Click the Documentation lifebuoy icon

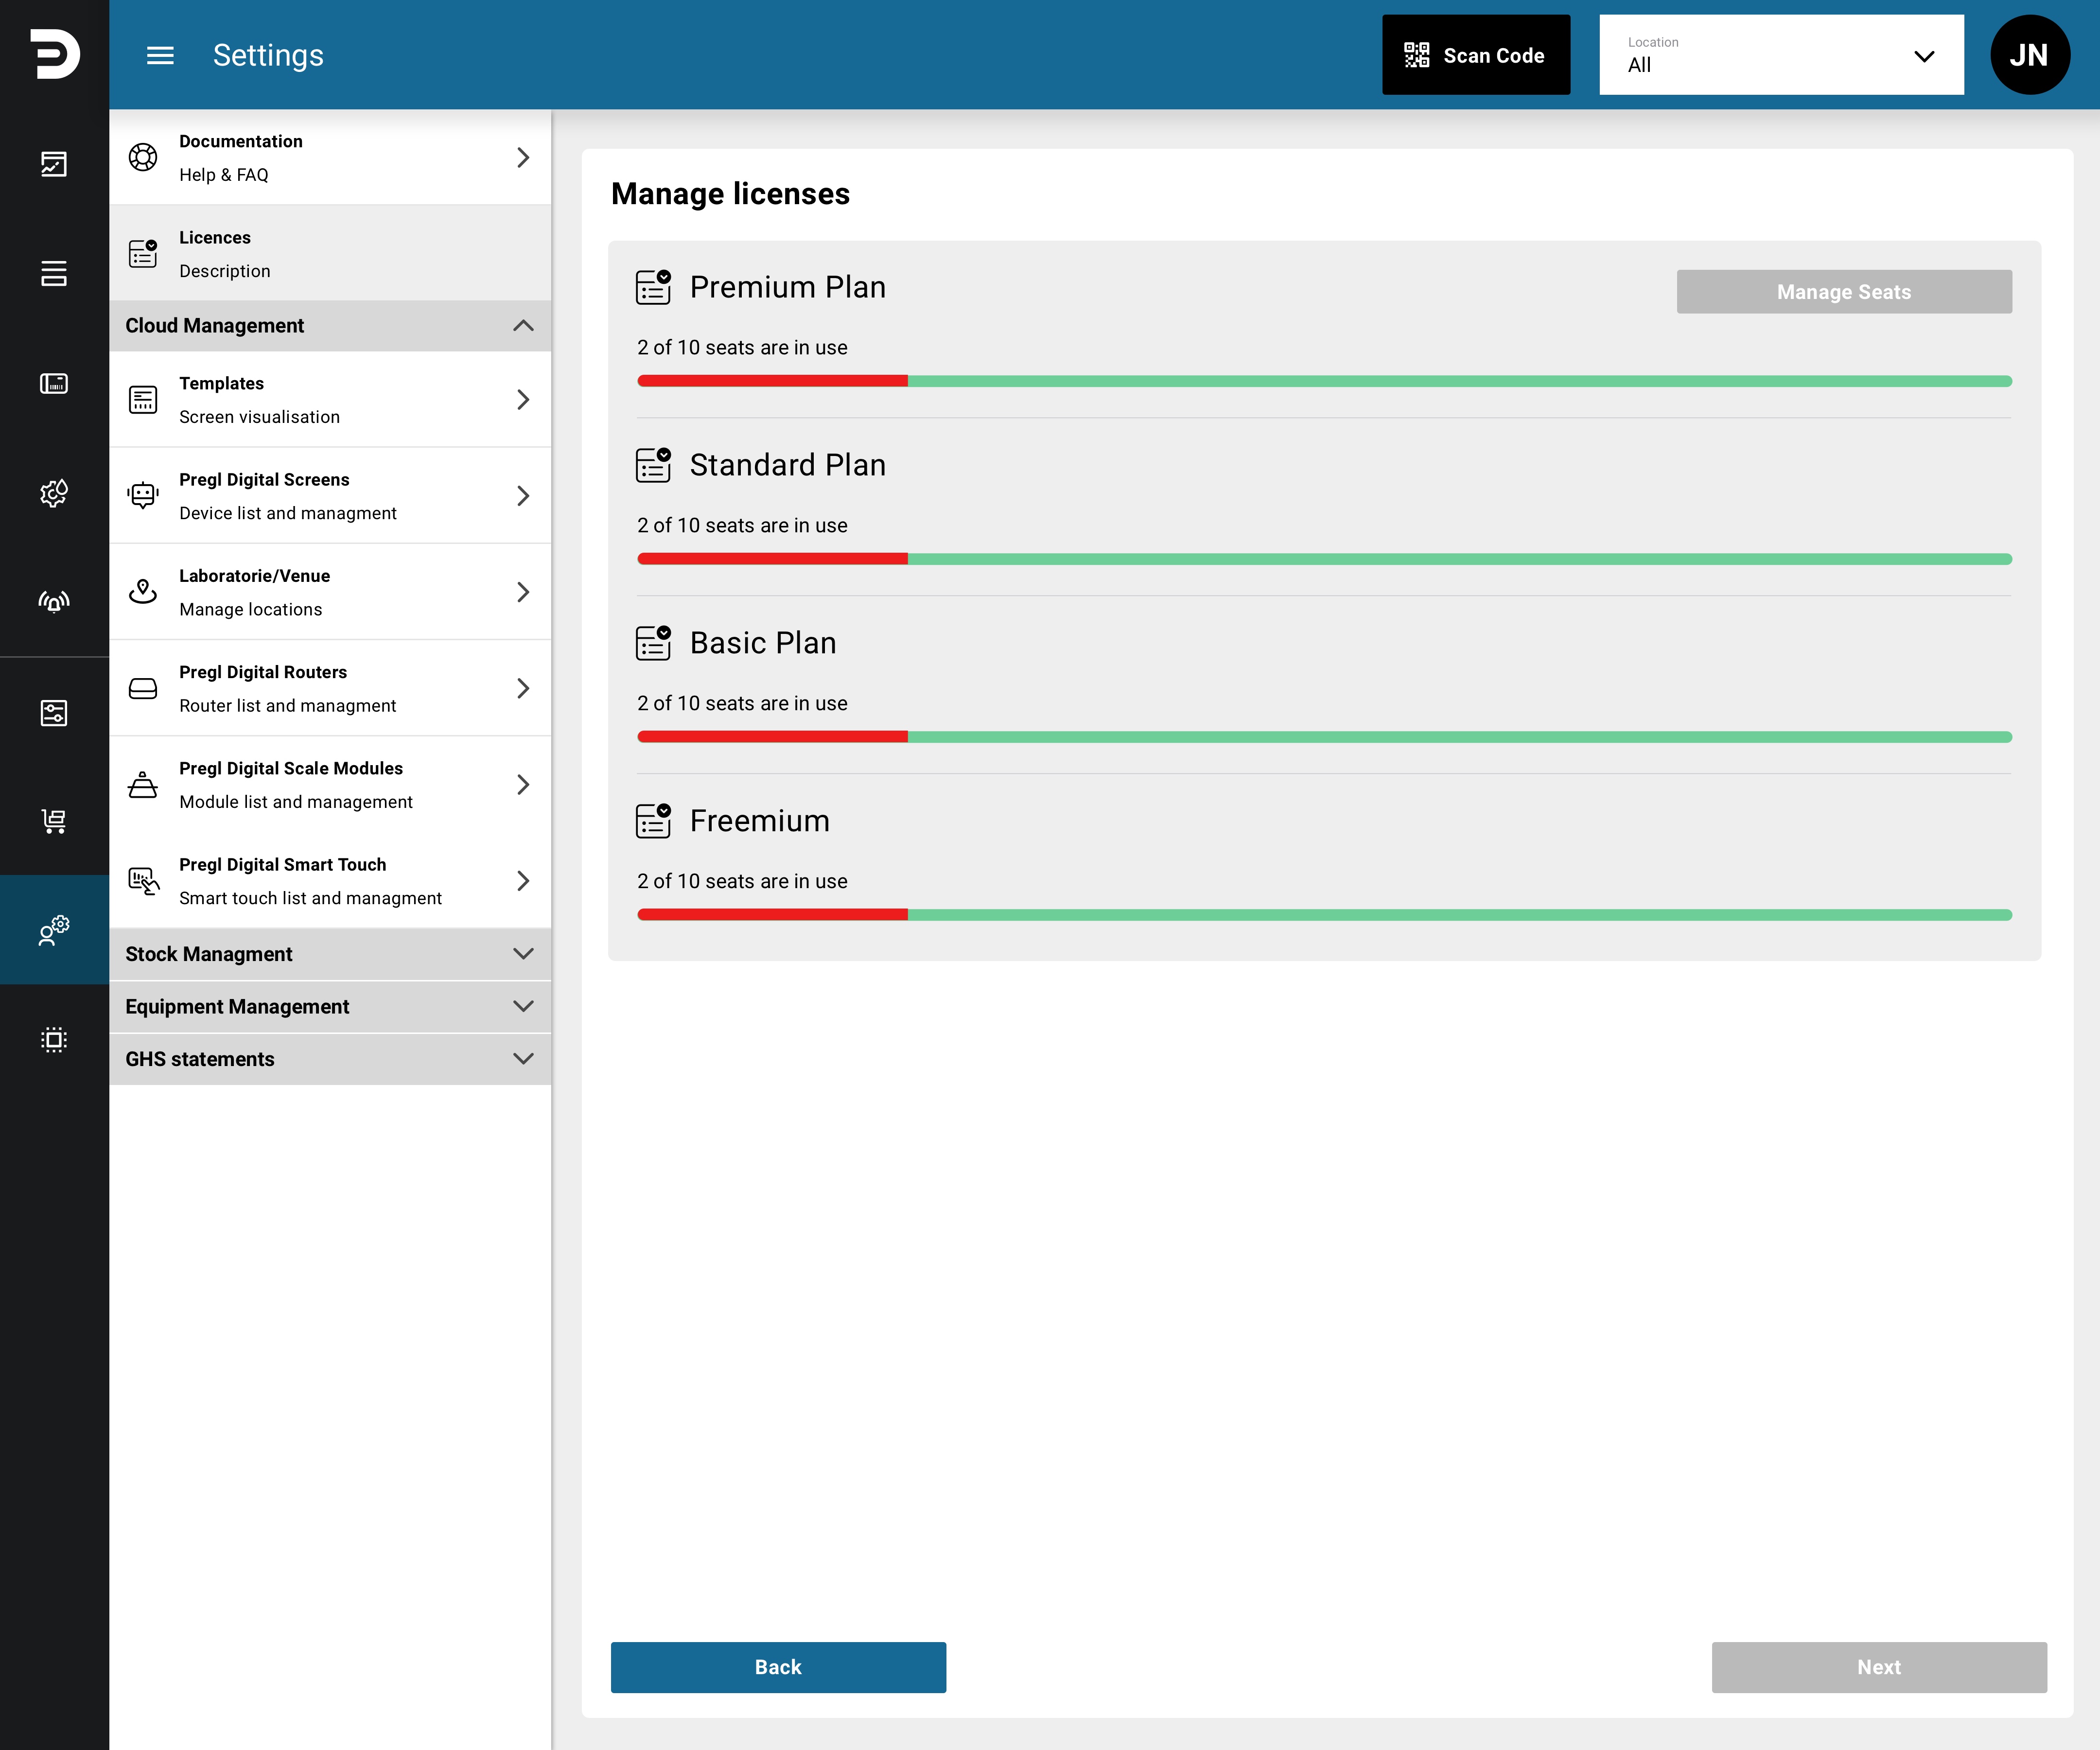pos(143,157)
